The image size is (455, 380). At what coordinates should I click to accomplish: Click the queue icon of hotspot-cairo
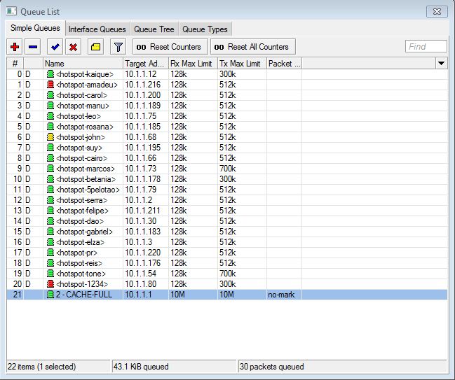50,158
